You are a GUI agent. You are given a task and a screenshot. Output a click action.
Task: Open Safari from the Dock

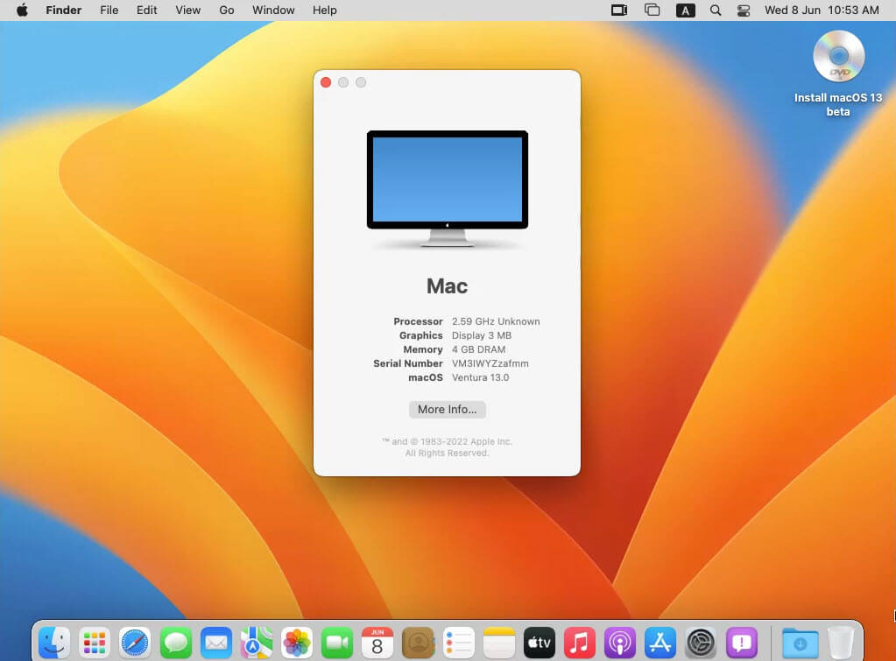point(136,643)
